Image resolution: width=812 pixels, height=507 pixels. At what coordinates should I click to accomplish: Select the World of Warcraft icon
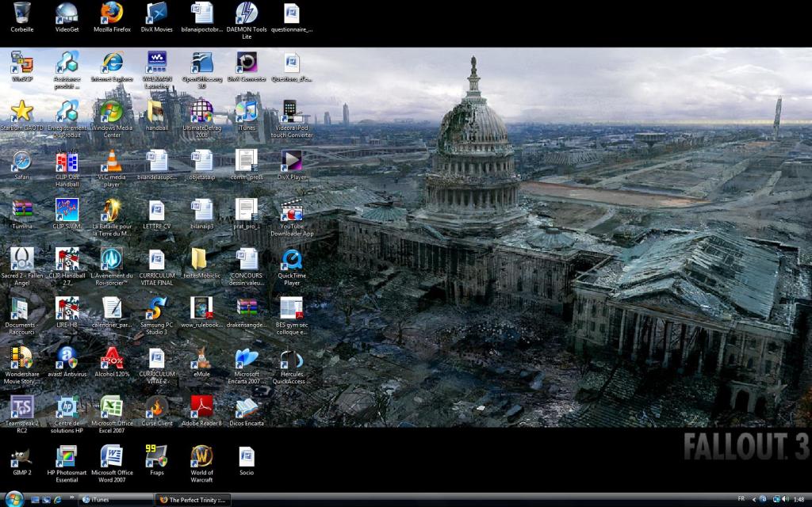point(202,463)
